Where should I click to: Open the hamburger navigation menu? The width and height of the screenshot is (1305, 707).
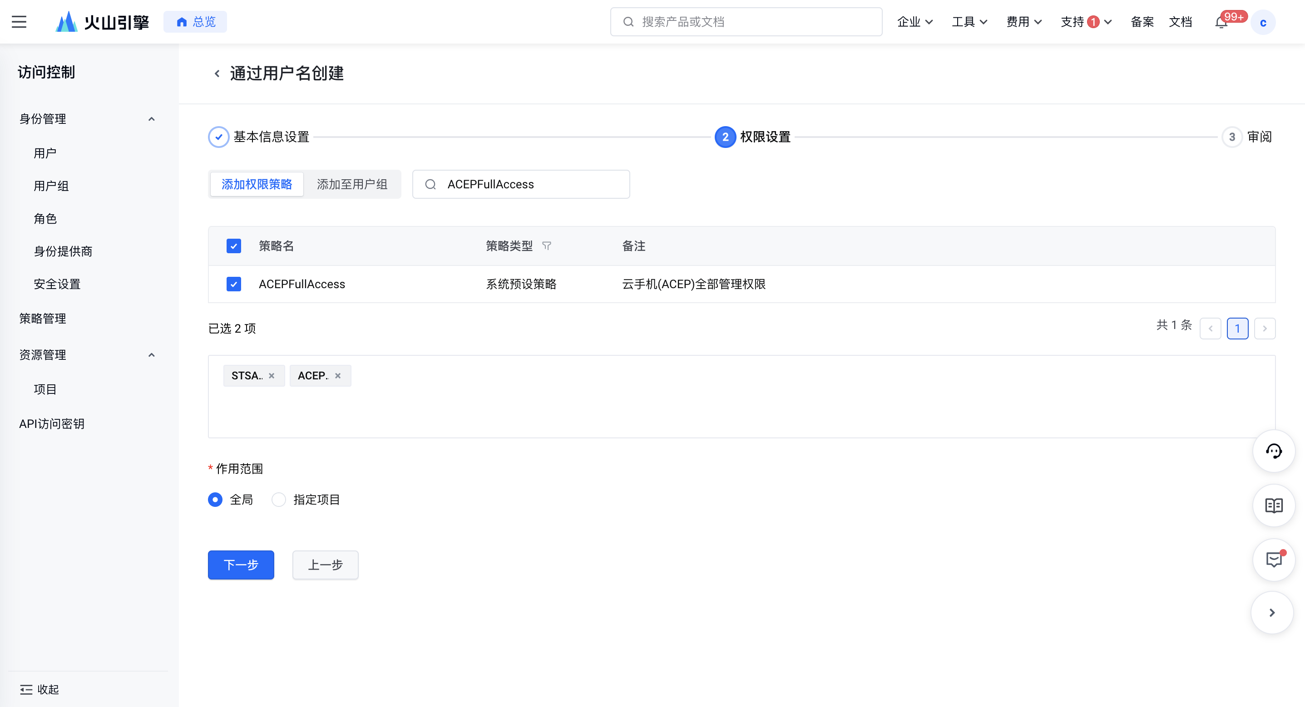19,22
